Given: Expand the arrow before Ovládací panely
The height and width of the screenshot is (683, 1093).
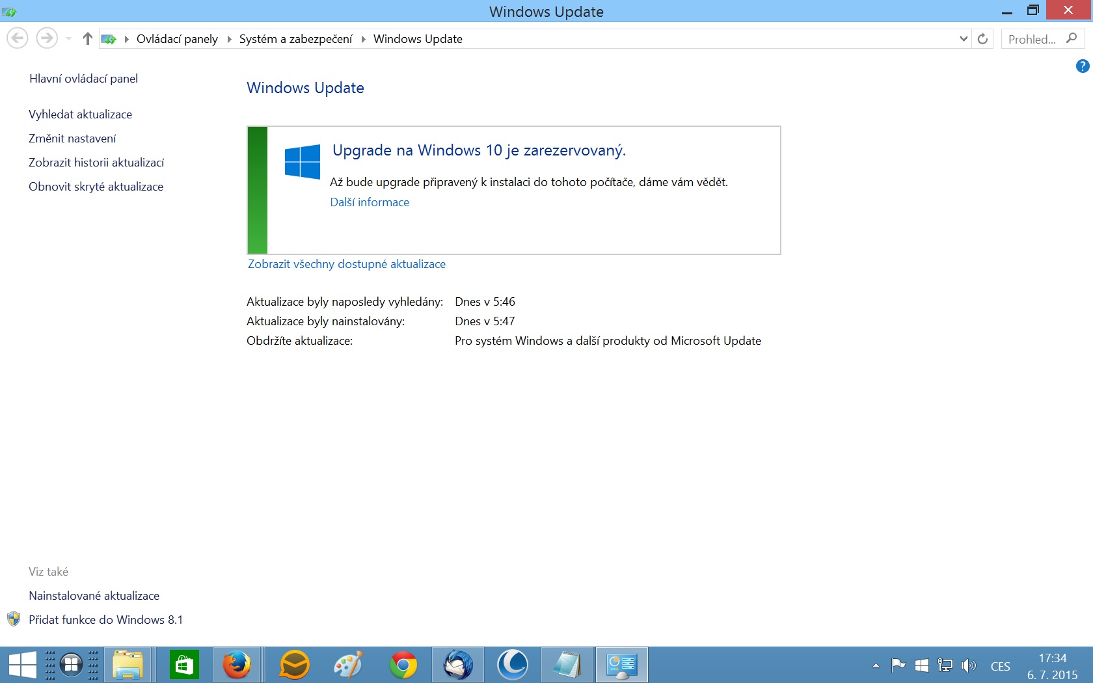Looking at the screenshot, I should click(127, 39).
